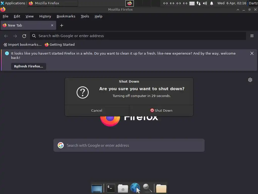This screenshot has width=258, height=194.
Task: Open a new tab with plus button
Action: (x=62, y=26)
